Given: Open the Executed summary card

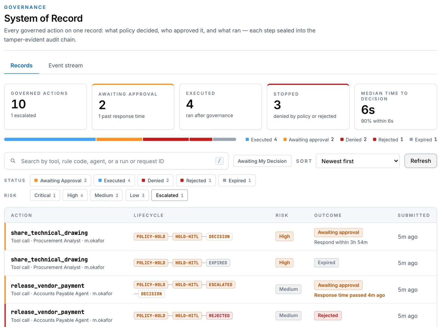Looking at the screenshot, I should (220, 107).
